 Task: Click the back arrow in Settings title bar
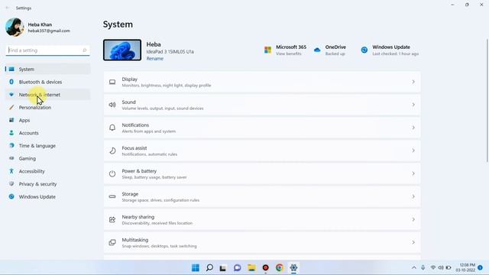[8, 8]
